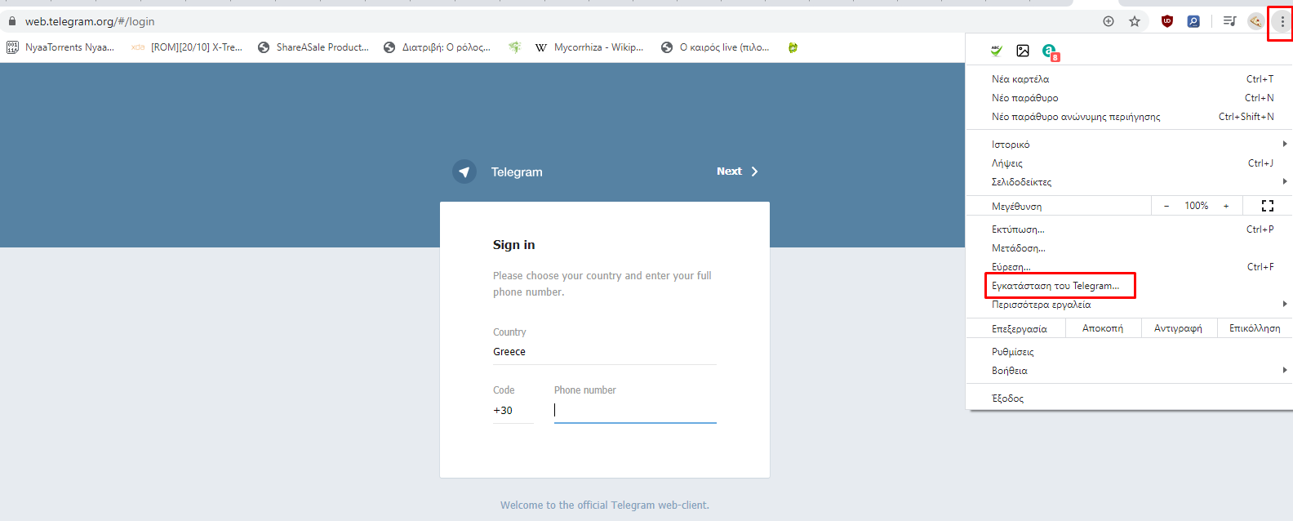Select Εύρεση menu item

[1130, 267]
